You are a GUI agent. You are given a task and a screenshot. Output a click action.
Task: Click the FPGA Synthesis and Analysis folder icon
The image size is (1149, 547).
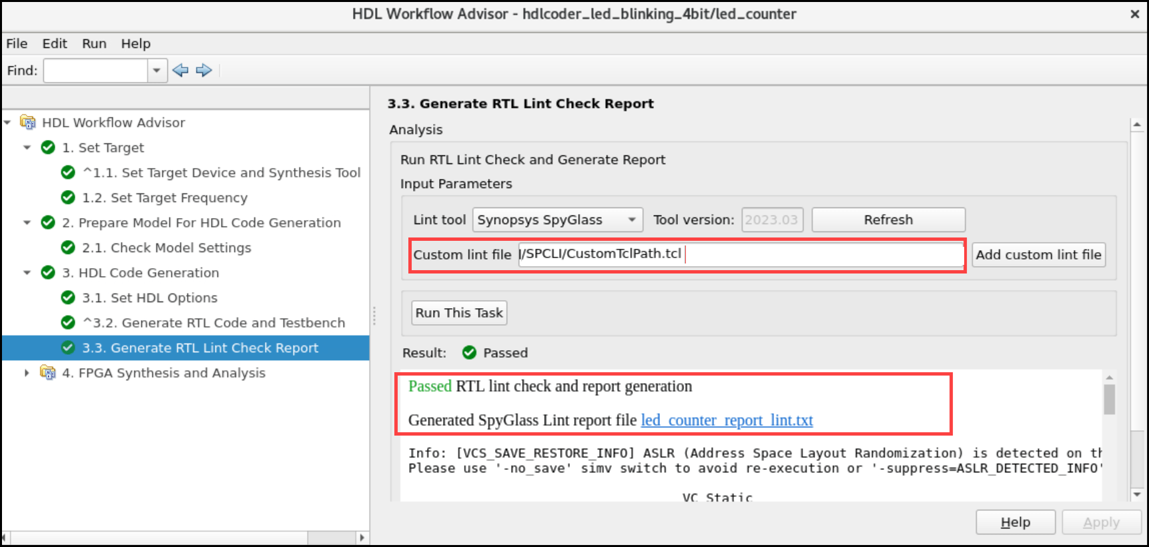(x=48, y=372)
